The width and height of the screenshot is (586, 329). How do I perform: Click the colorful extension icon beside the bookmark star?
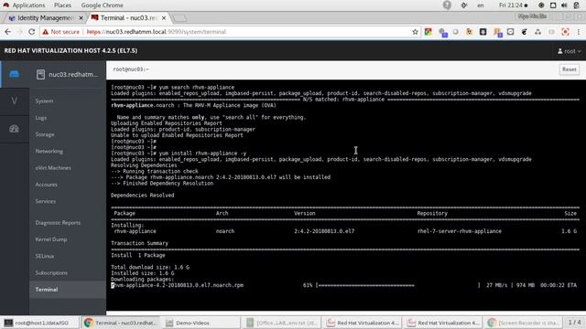[x=429, y=32]
